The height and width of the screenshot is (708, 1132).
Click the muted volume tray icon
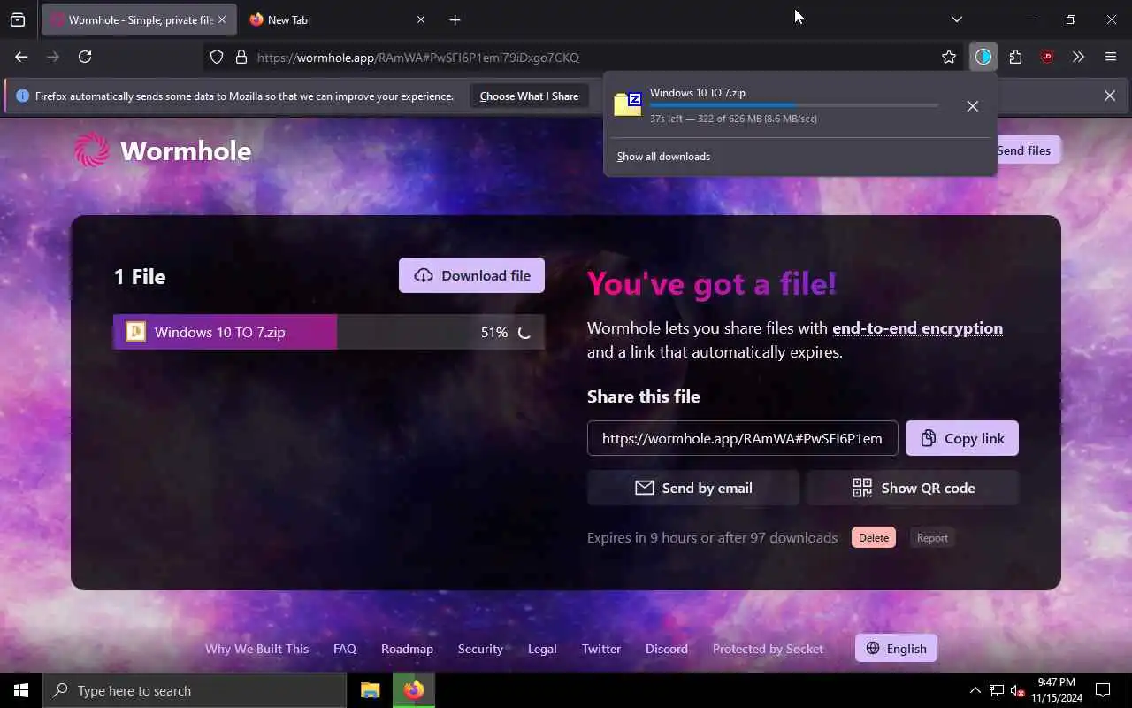tap(1018, 690)
